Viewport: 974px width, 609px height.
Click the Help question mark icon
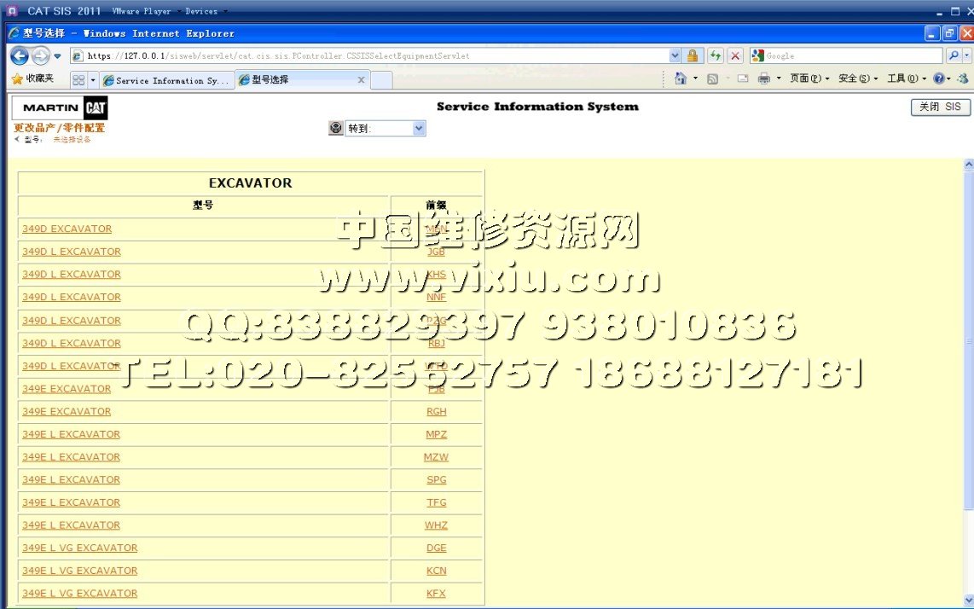[938, 78]
